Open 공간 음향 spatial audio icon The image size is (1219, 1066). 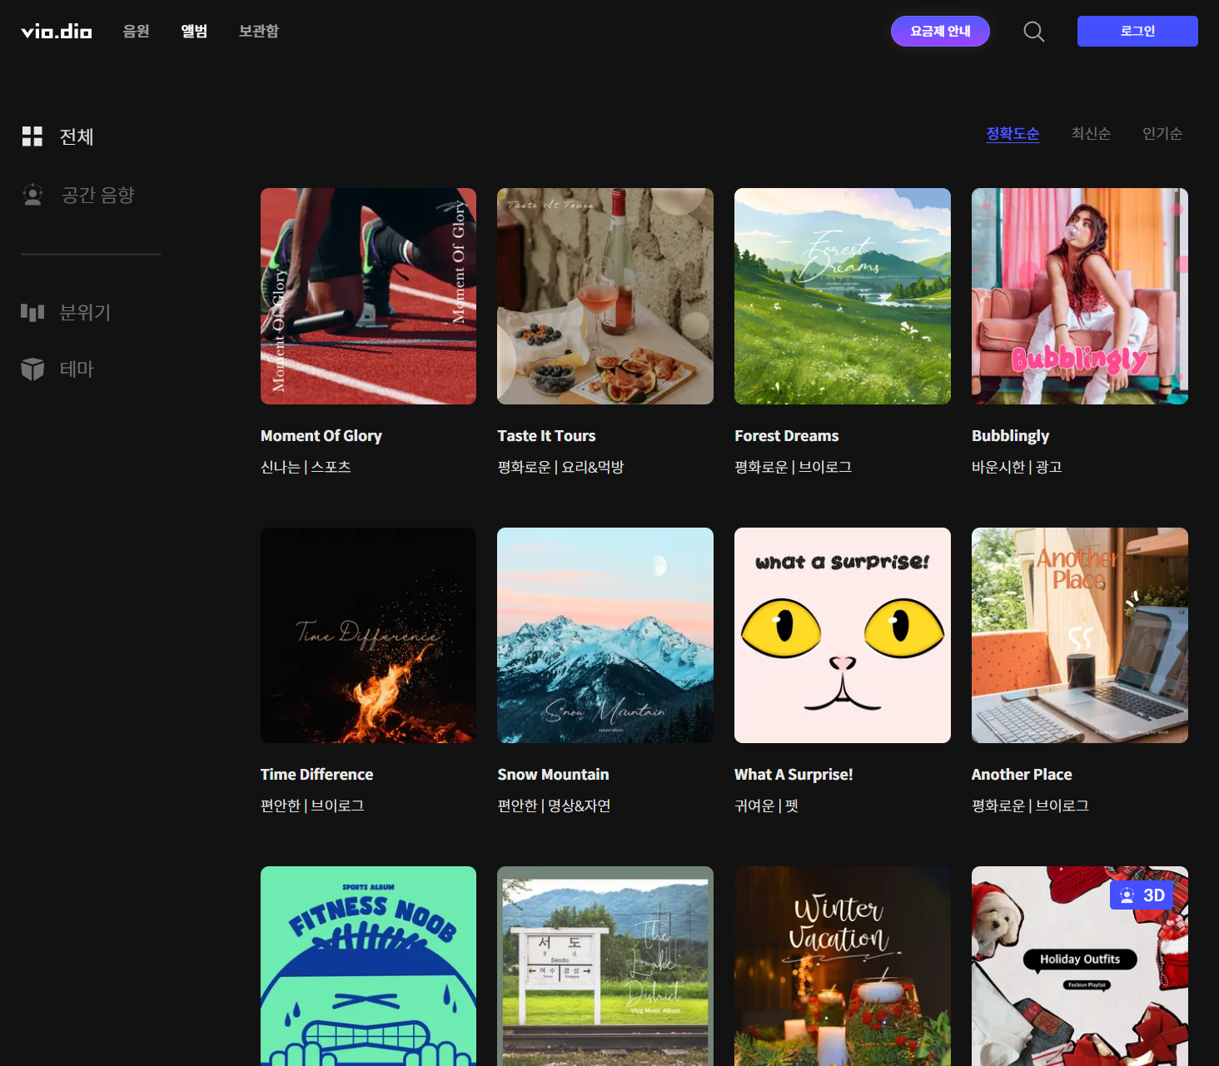(x=32, y=195)
